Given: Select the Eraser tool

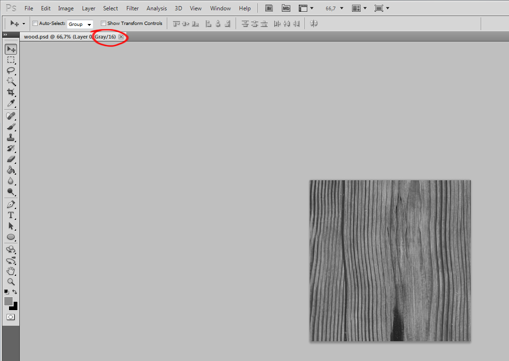Looking at the screenshot, I should point(11,159).
